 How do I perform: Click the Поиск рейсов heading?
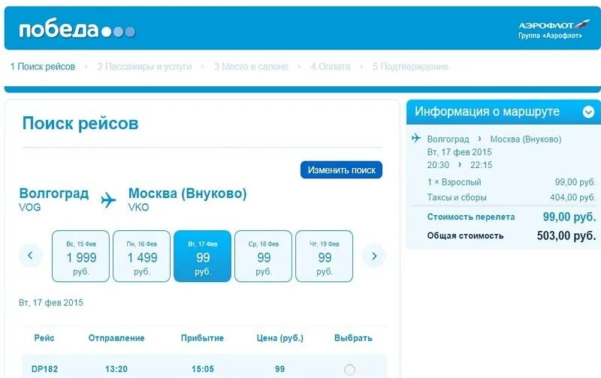click(x=80, y=123)
